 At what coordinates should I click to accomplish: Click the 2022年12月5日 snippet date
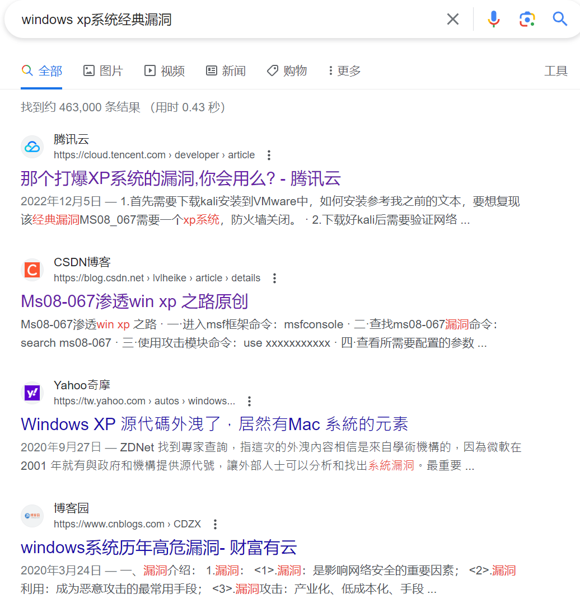pyautogui.click(x=60, y=201)
